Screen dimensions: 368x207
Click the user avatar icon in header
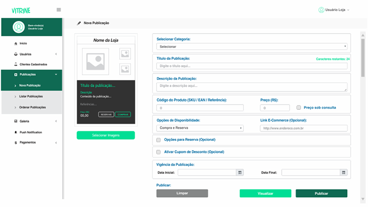321,10
